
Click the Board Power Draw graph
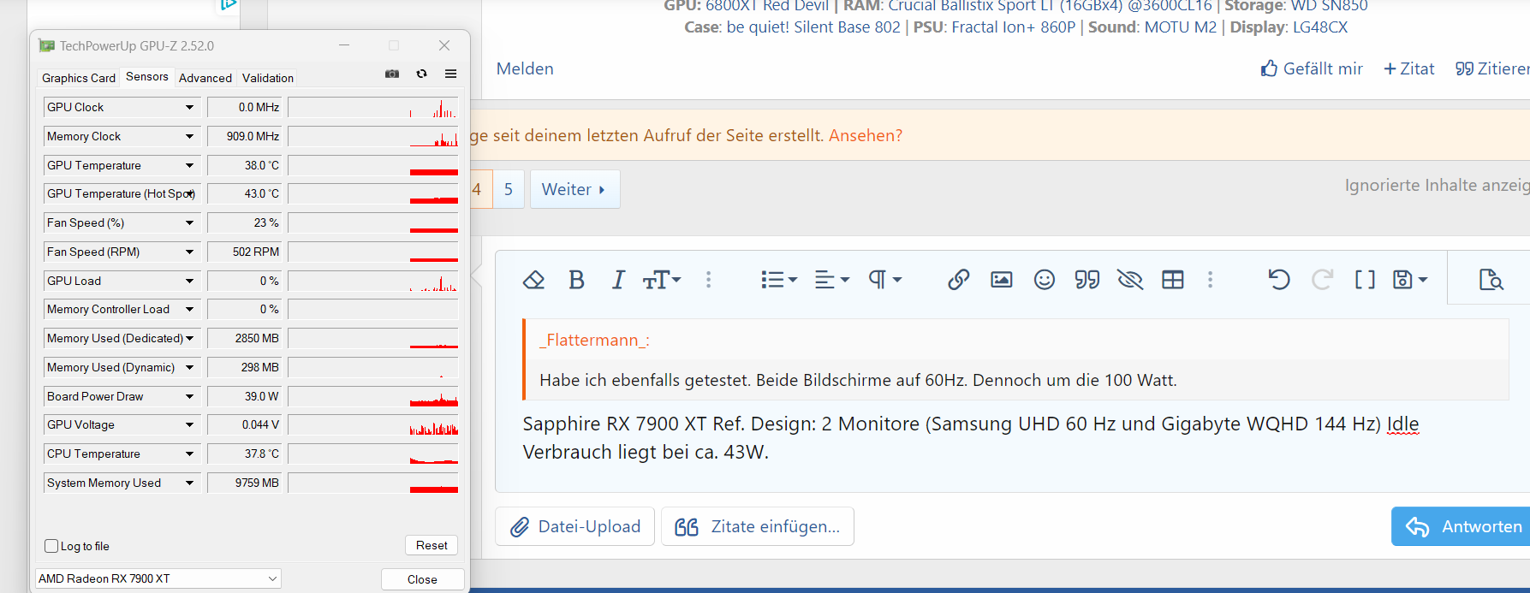[373, 396]
